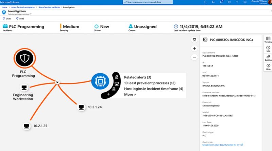
Task: Open the Entities side panel
Action: point(268,58)
